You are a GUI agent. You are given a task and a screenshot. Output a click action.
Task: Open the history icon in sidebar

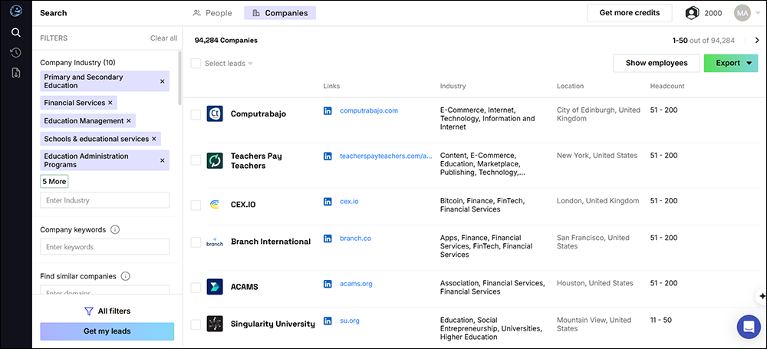click(15, 52)
